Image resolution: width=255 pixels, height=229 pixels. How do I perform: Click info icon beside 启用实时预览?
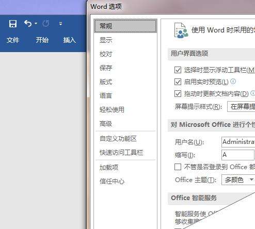pyautogui.click(x=233, y=81)
